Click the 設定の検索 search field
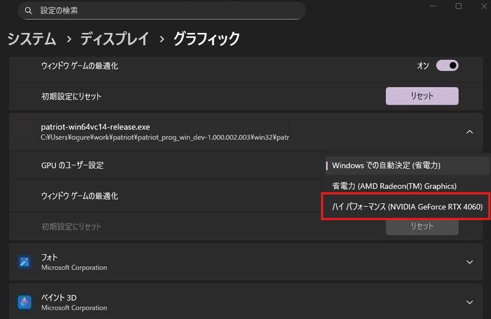491x319 pixels. click(168, 11)
